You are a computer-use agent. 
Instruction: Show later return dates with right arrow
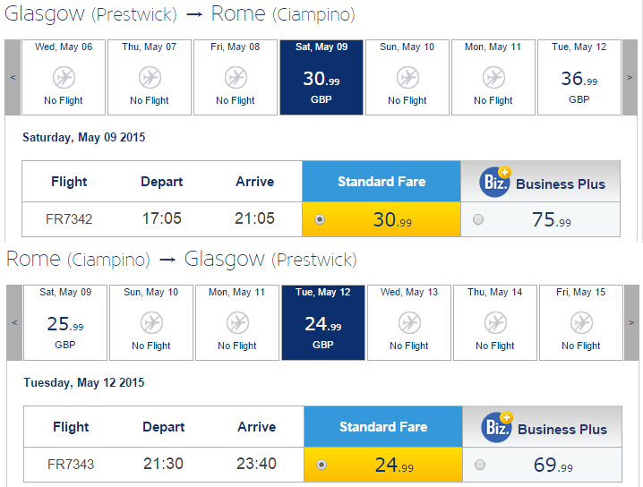click(x=631, y=322)
